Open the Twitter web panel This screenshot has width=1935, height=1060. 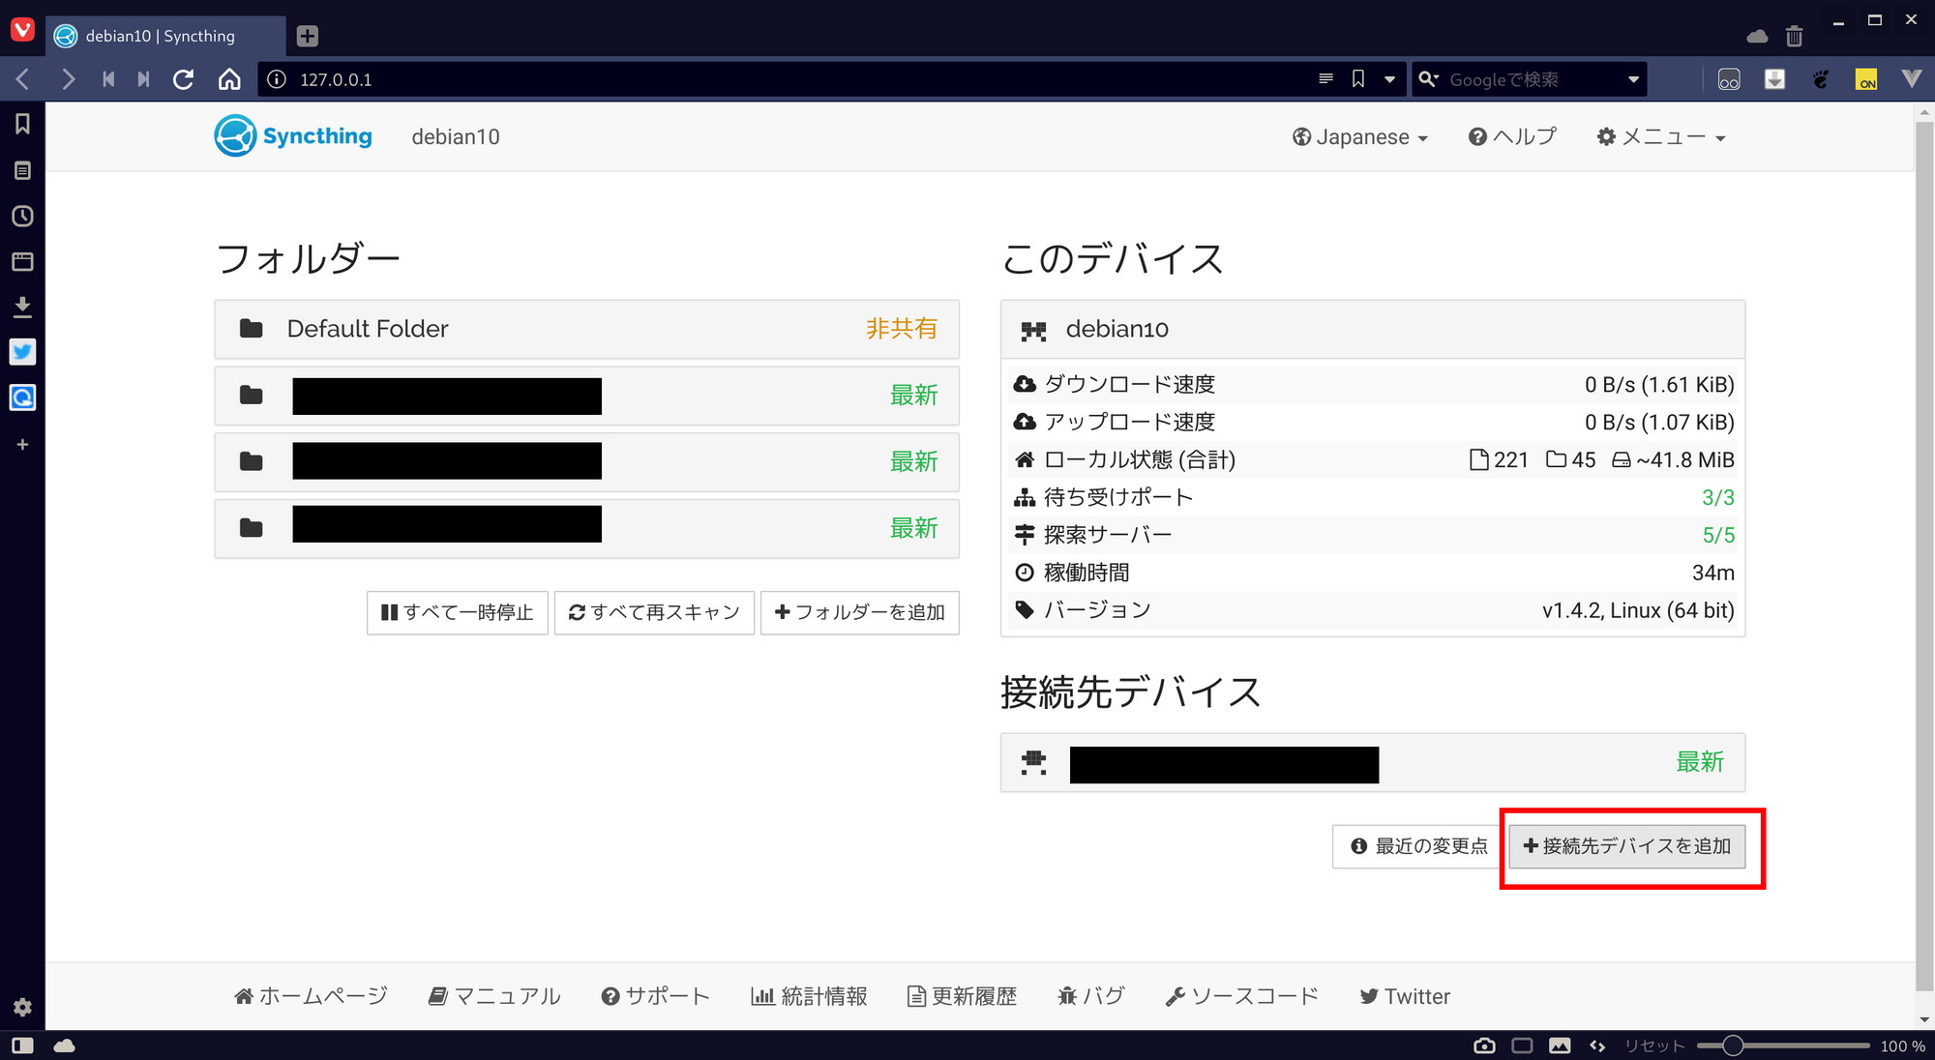coord(22,352)
